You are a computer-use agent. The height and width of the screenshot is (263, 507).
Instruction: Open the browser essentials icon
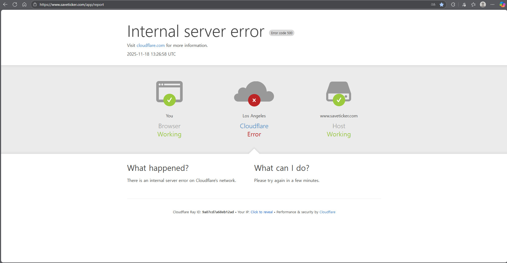(x=464, y=5)
